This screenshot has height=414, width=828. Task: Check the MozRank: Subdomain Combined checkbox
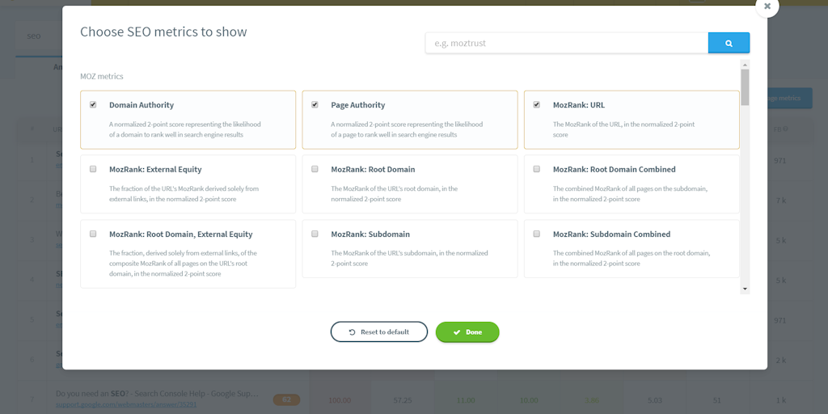537,234
